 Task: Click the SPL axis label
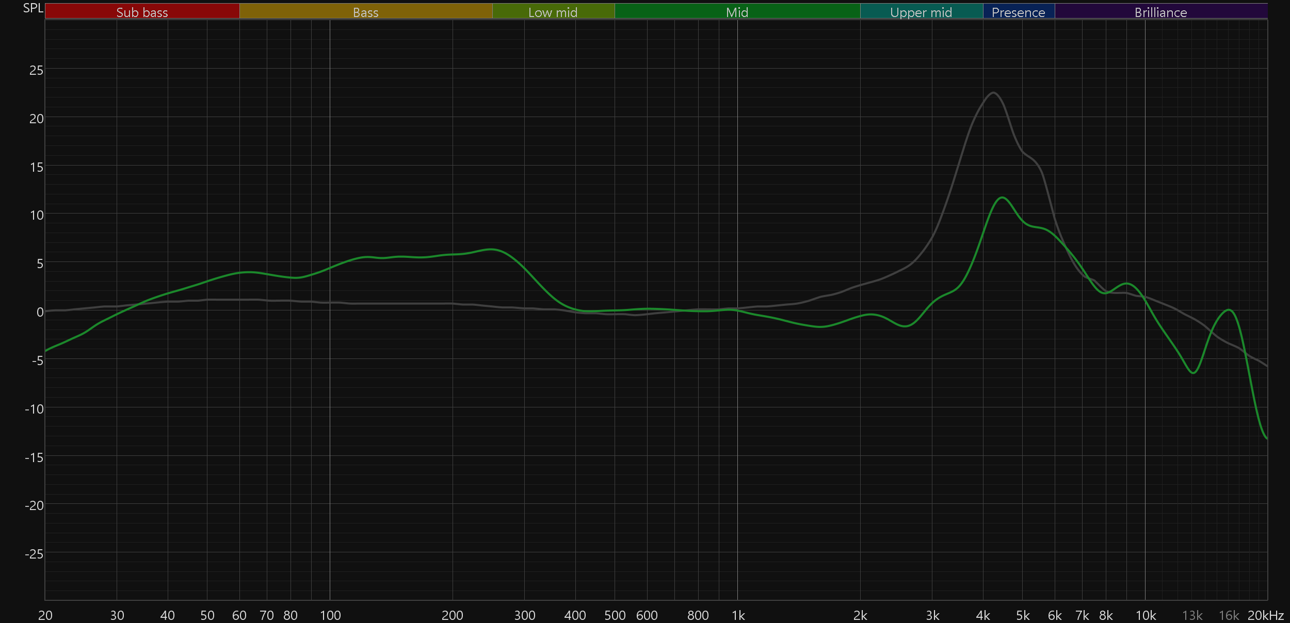coord(33,8)
